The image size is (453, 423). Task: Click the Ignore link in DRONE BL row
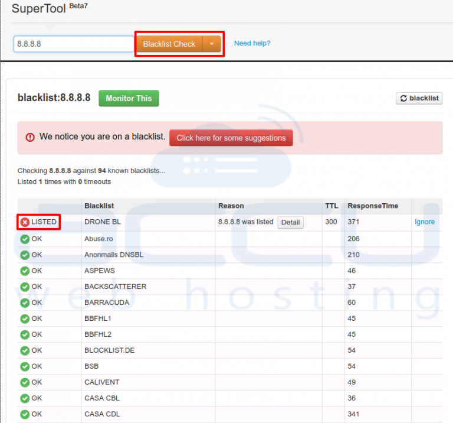(424, 222)
